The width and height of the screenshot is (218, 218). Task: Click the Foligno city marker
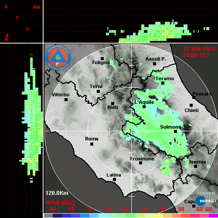point(102,58)
